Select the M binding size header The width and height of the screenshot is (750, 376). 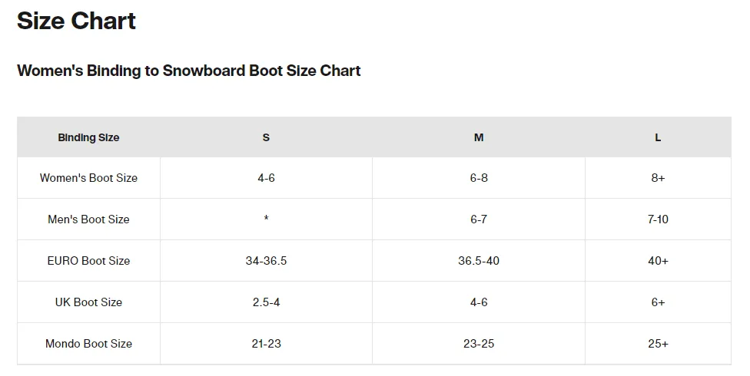[478, 137]
